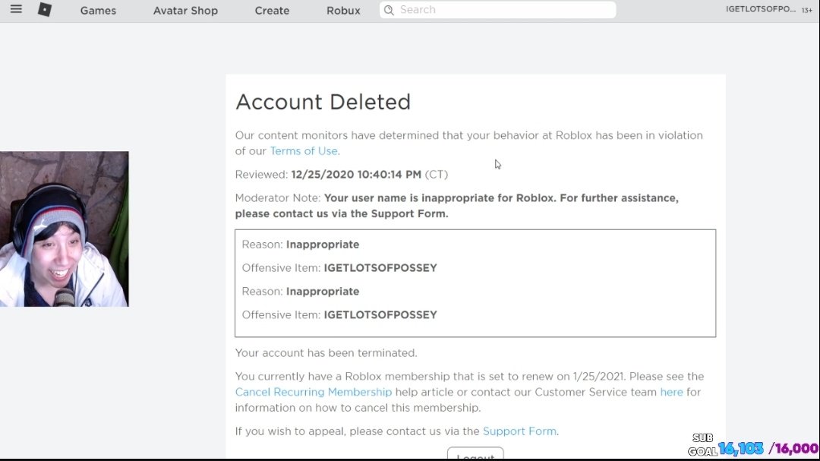
Task: Click the Logout button
Action: pos(475,453)
